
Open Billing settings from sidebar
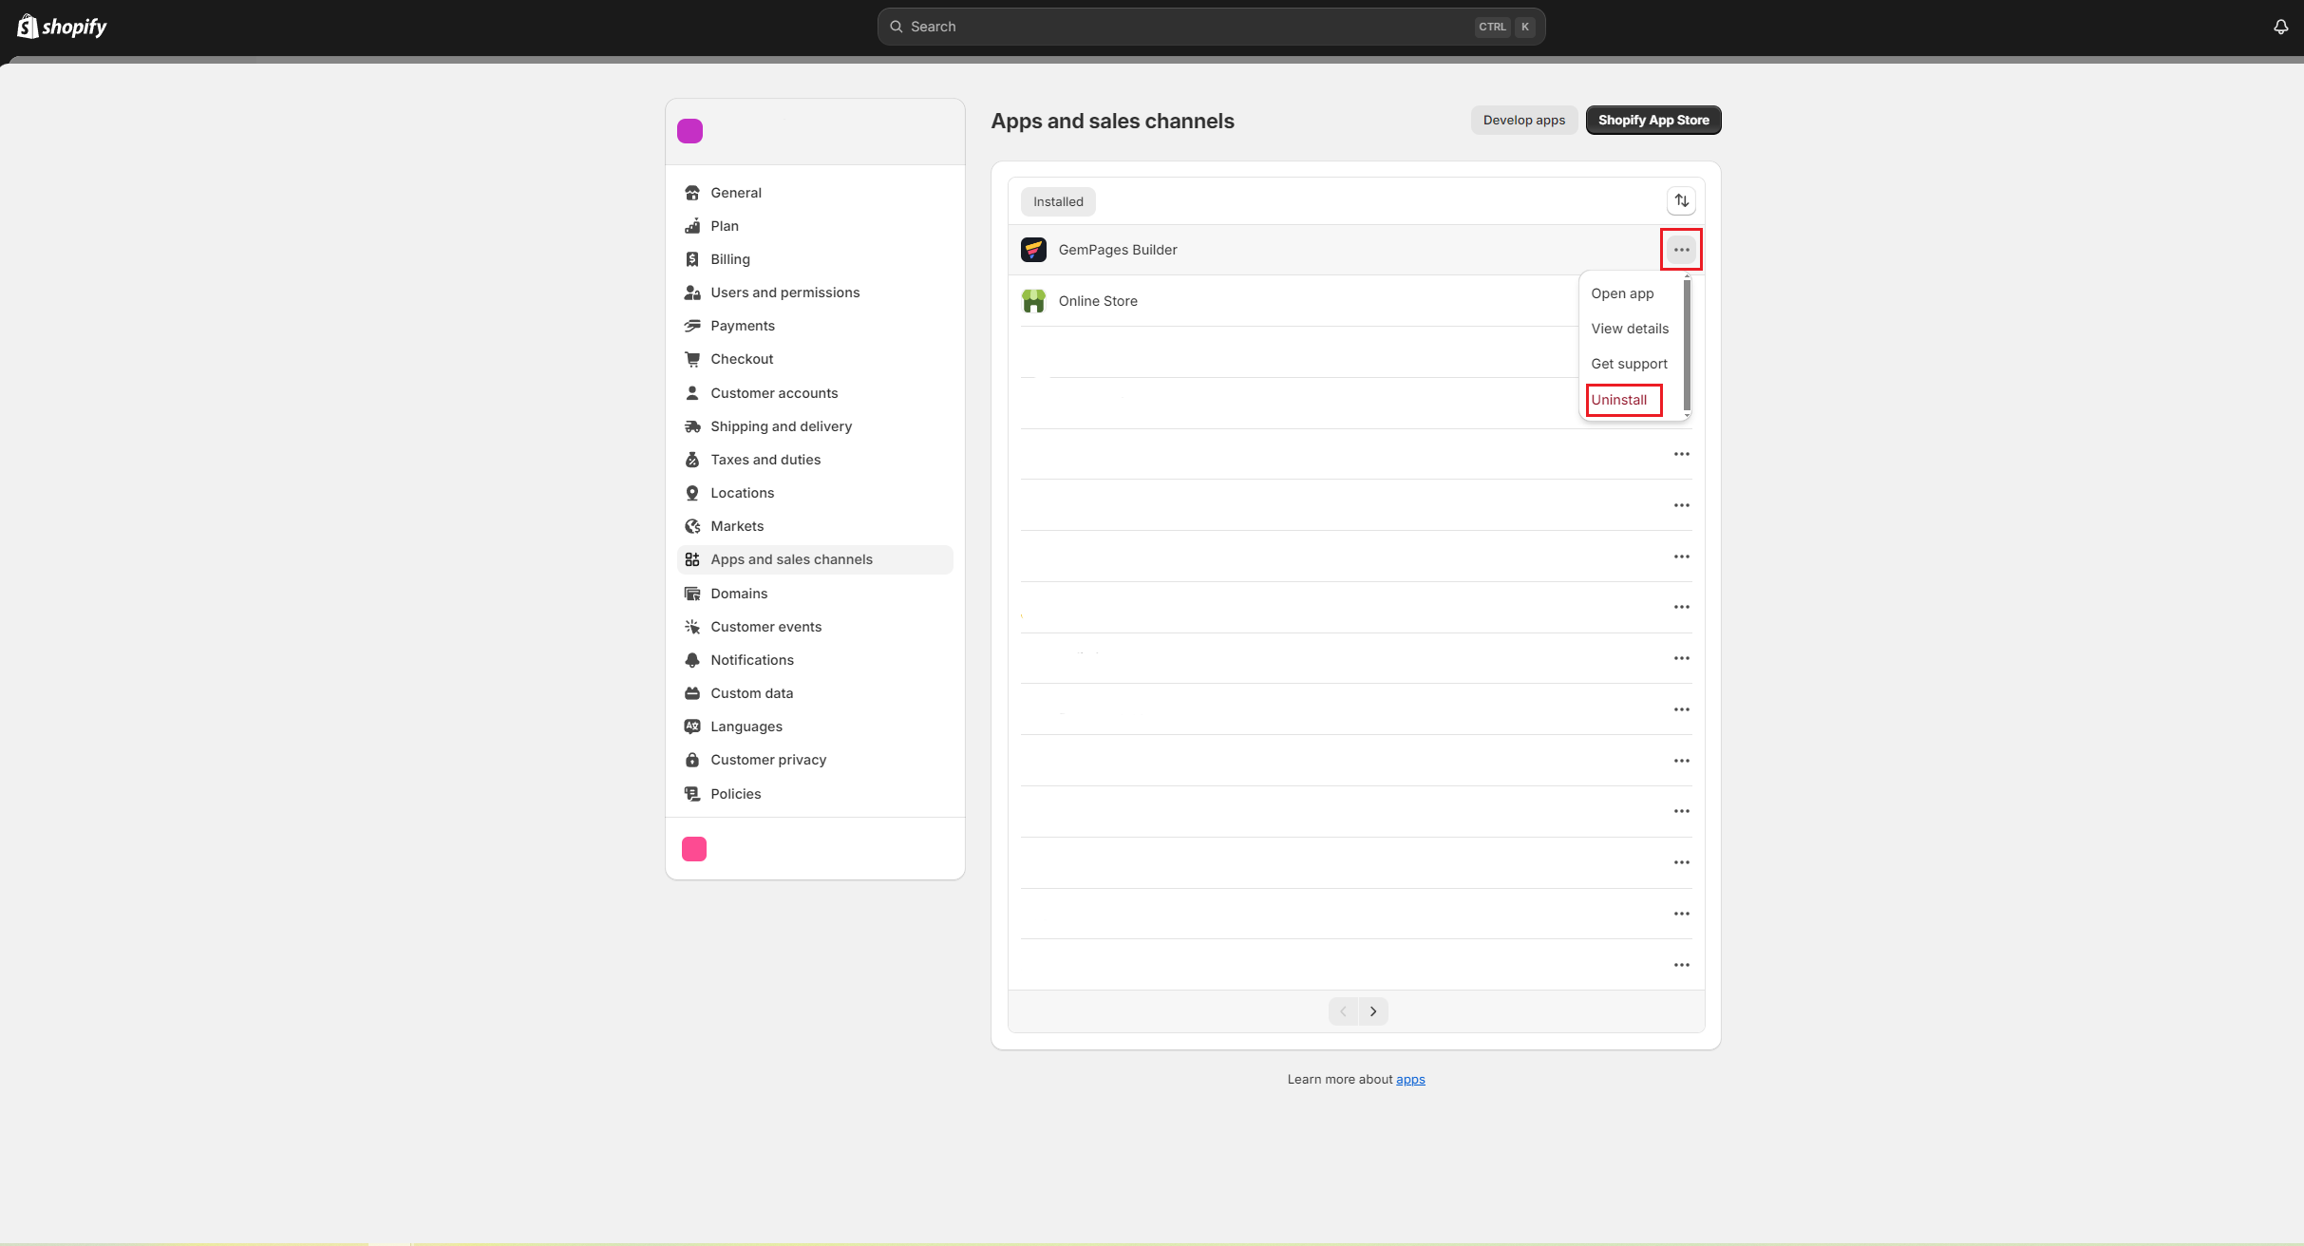(x=729, y=259)
